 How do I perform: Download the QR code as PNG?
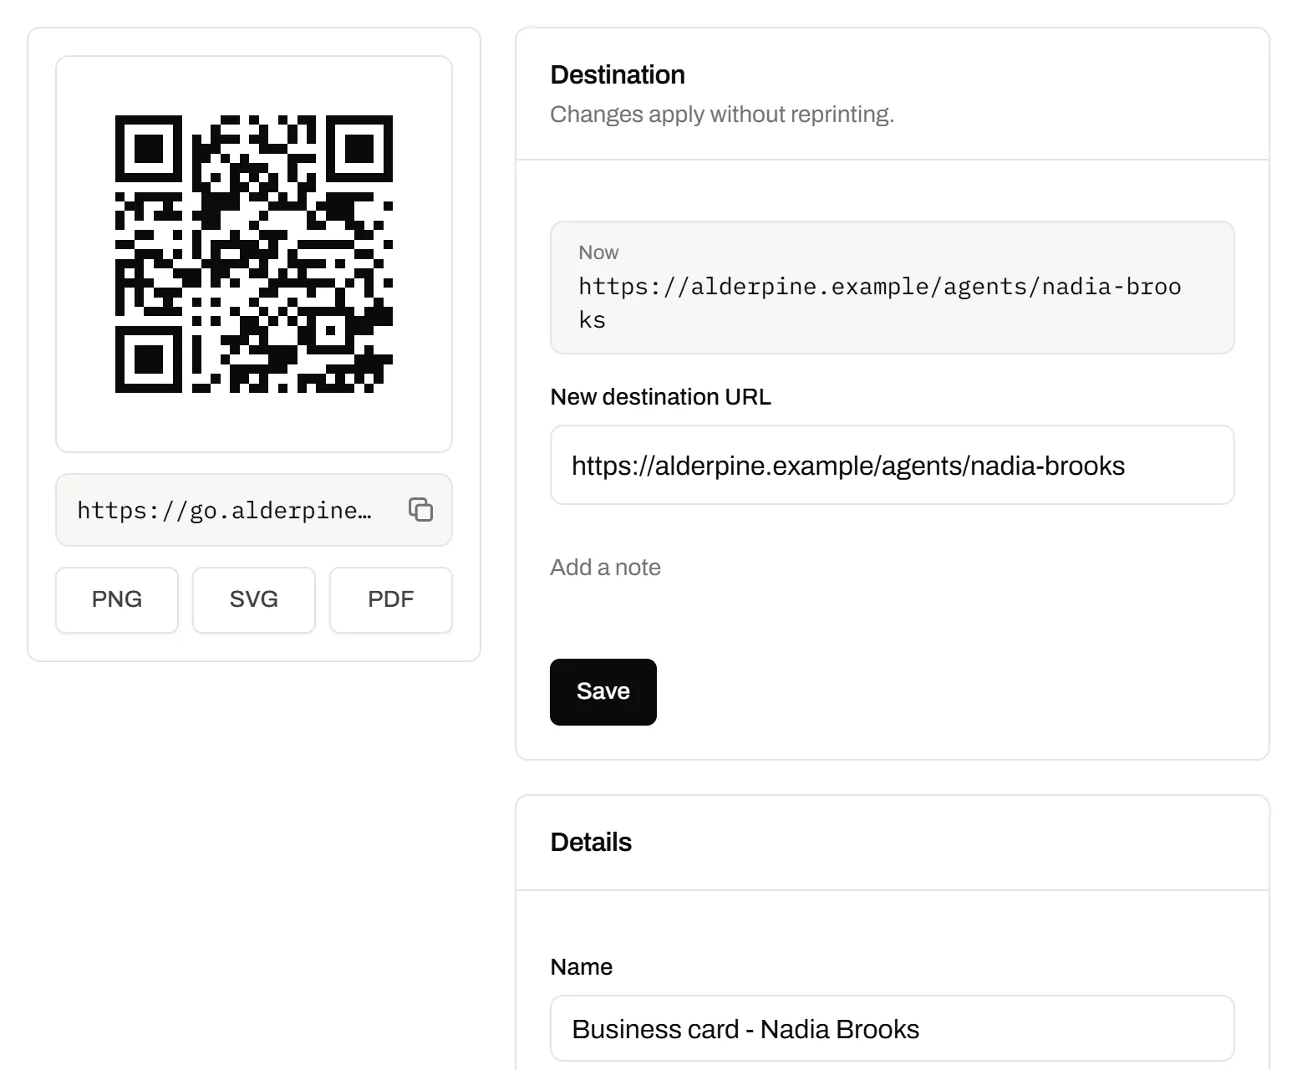[x=117, y=599]
